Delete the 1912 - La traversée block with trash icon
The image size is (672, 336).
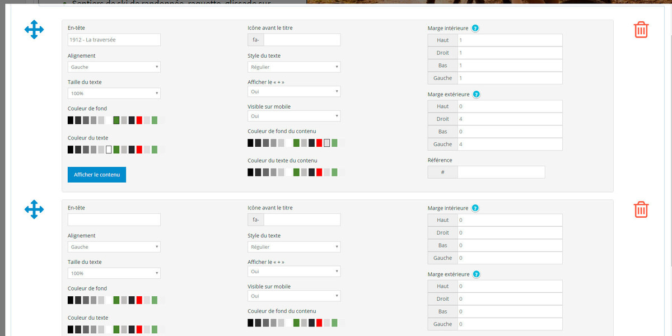click(x=641, y=30)
